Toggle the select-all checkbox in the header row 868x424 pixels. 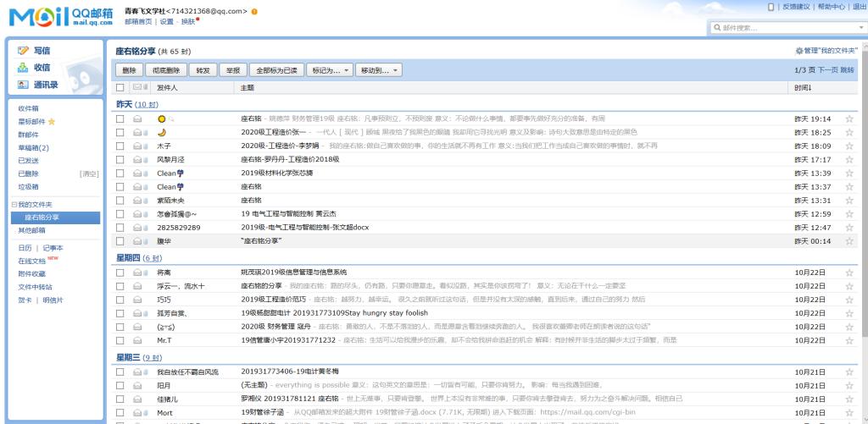120,88
